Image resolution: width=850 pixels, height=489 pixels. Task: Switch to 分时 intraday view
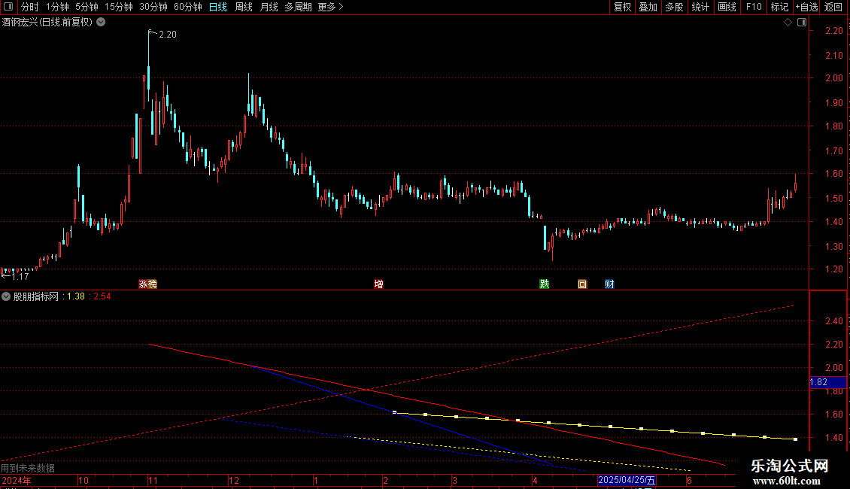click(x=30, y=7)
